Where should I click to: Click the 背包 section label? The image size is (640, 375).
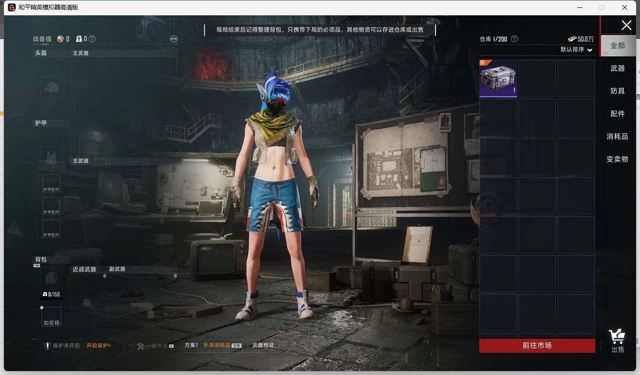[41, 259]
